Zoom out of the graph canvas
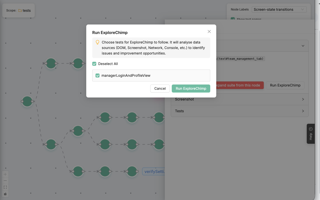Screen dimensions: 320x200 [5, 181]
